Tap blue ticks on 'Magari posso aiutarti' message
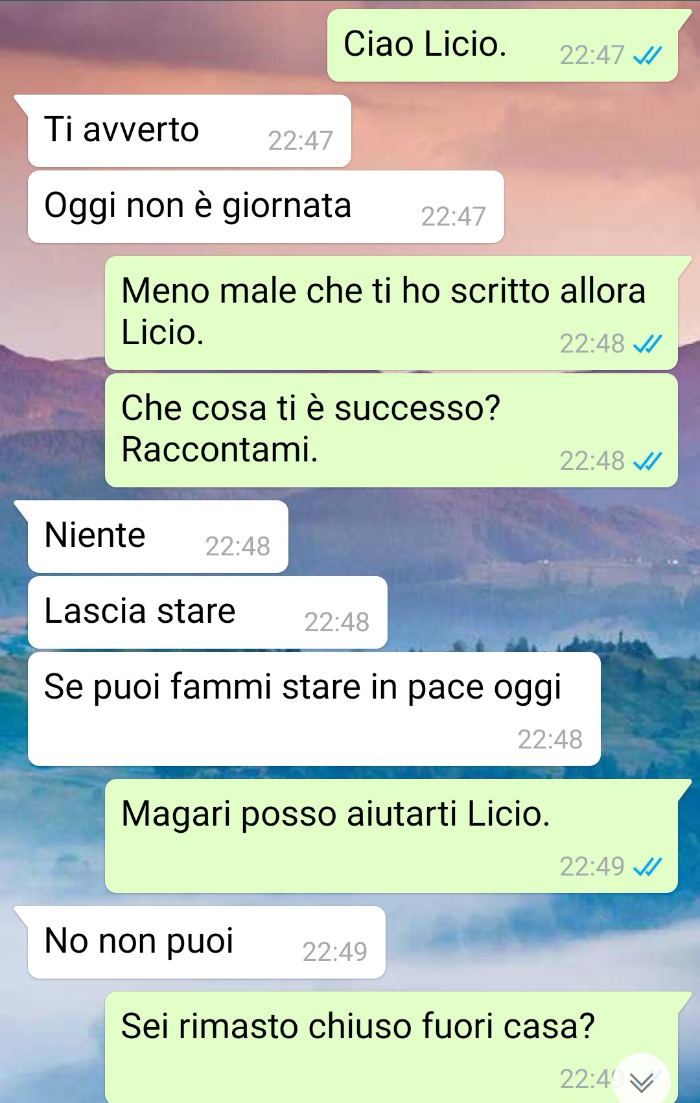The height and width of the screenshot is (1103, 700). [x=647, y=866]
